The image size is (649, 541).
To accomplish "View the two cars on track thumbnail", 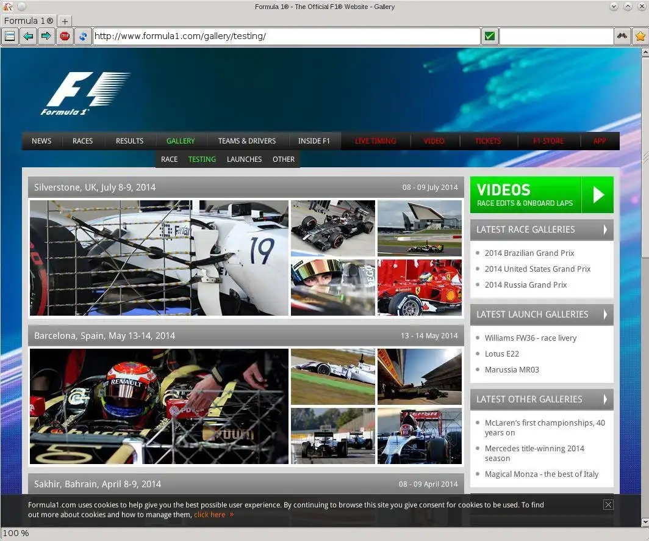I will click(x=333, y=436).
